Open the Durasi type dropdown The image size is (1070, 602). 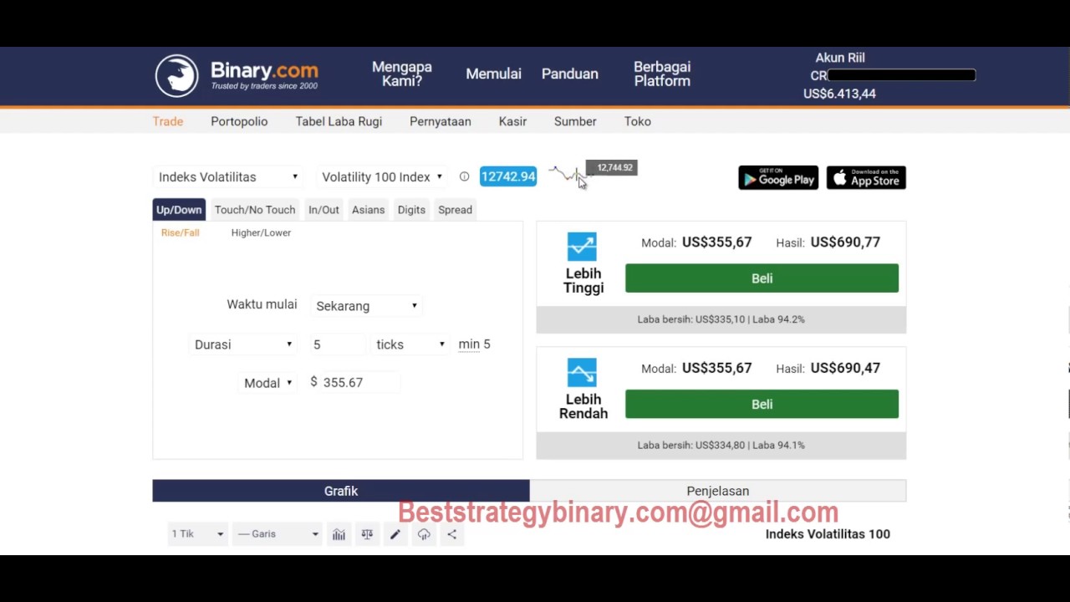[x=242, y=344]
